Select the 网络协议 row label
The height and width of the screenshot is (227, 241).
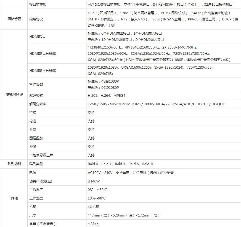(x=36, y=19)
